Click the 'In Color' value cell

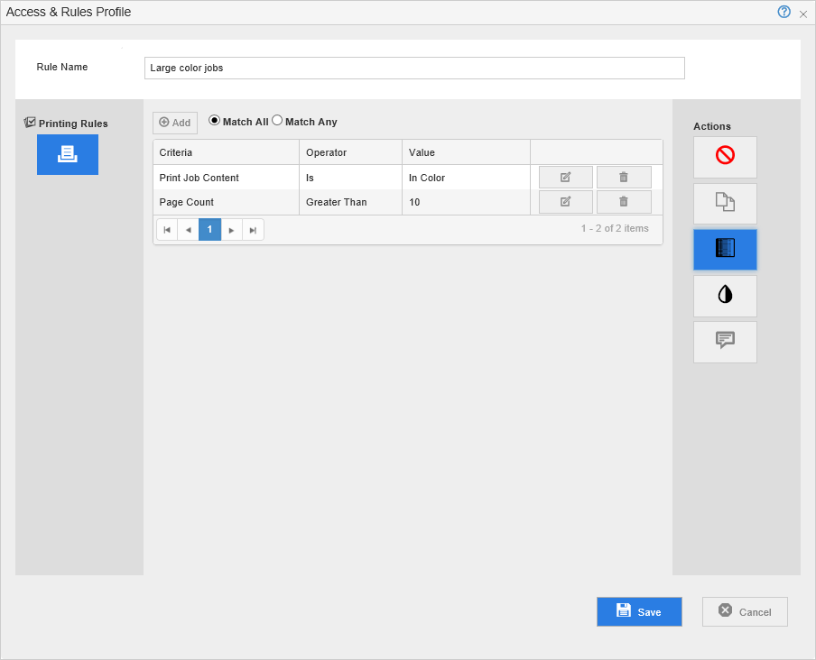[466, 178]
